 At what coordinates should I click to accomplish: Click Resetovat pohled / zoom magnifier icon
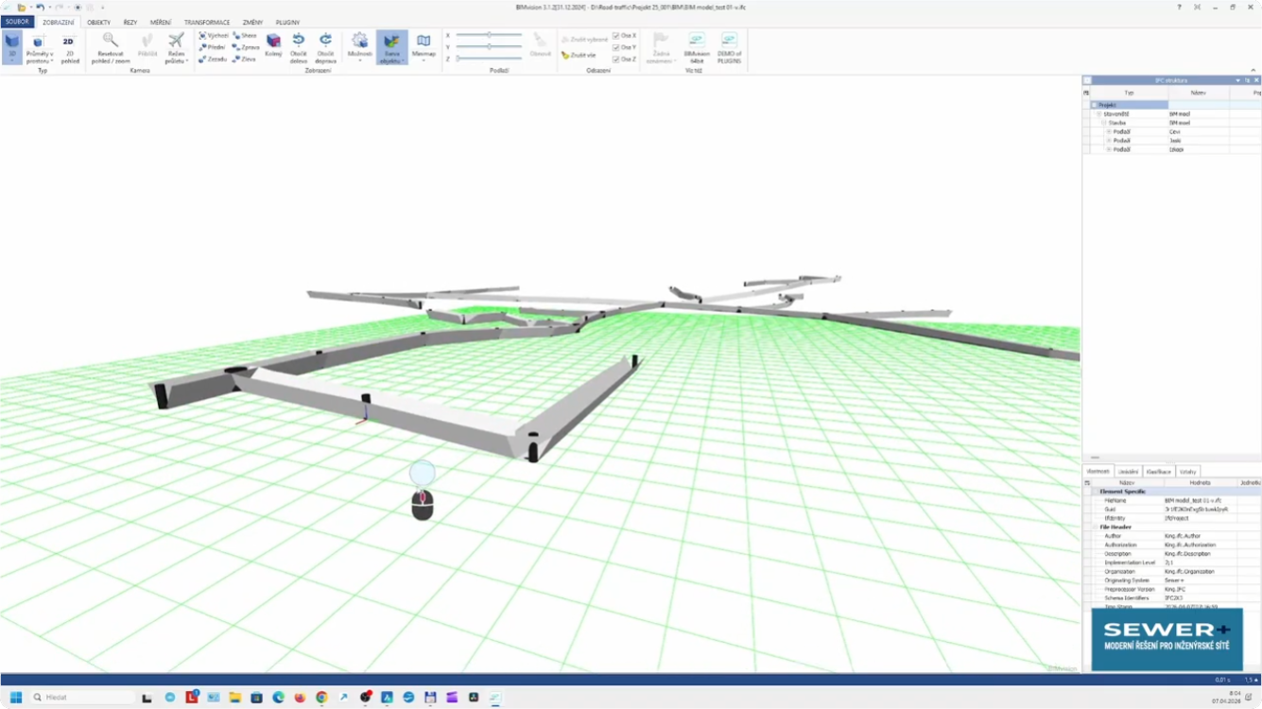[x=111, y=42]
